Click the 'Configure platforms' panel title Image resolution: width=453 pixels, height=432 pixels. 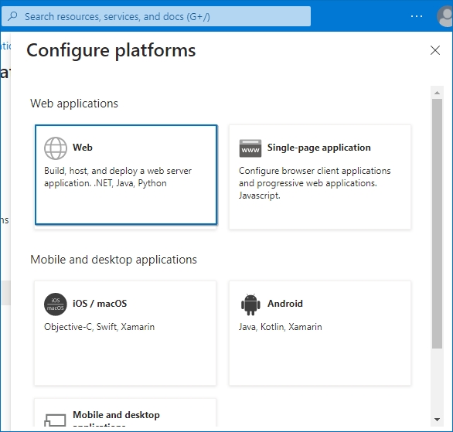point(111,50)
